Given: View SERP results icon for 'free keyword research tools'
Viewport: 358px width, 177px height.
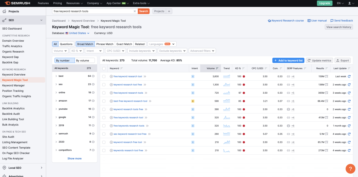Looking at the screenshot, I should 327,93.
